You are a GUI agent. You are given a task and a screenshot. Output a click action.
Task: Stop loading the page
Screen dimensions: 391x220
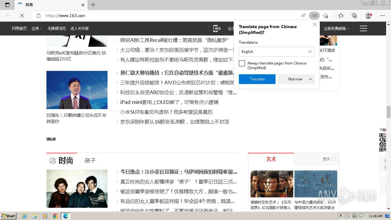click(x=22, y=16)
